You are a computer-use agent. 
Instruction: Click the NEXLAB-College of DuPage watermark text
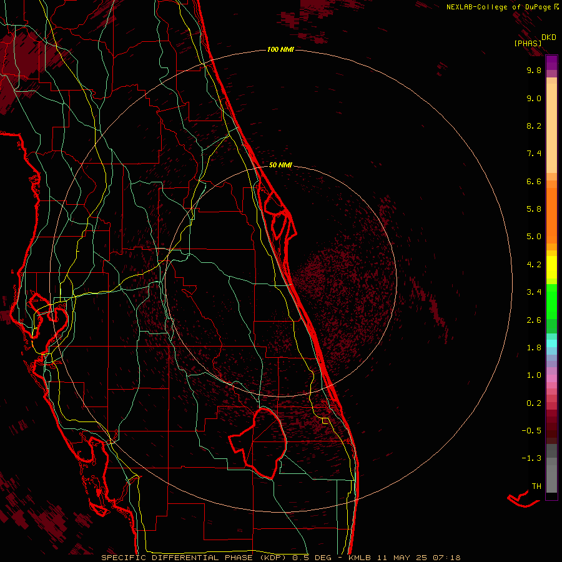(x=502, y=7)
